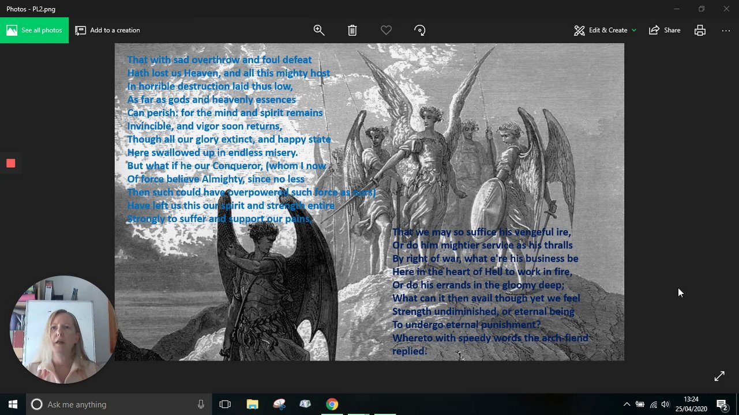This screenshot has height=415, width=739.
Task: Open File Explorer from the taskbar
Action: (x=252, y=404)
